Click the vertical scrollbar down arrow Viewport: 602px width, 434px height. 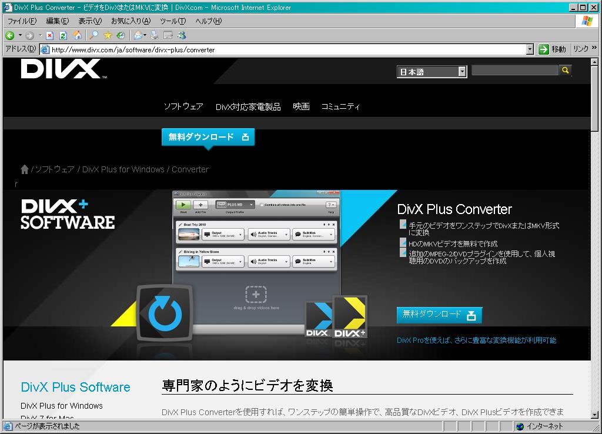coord(594,415)
